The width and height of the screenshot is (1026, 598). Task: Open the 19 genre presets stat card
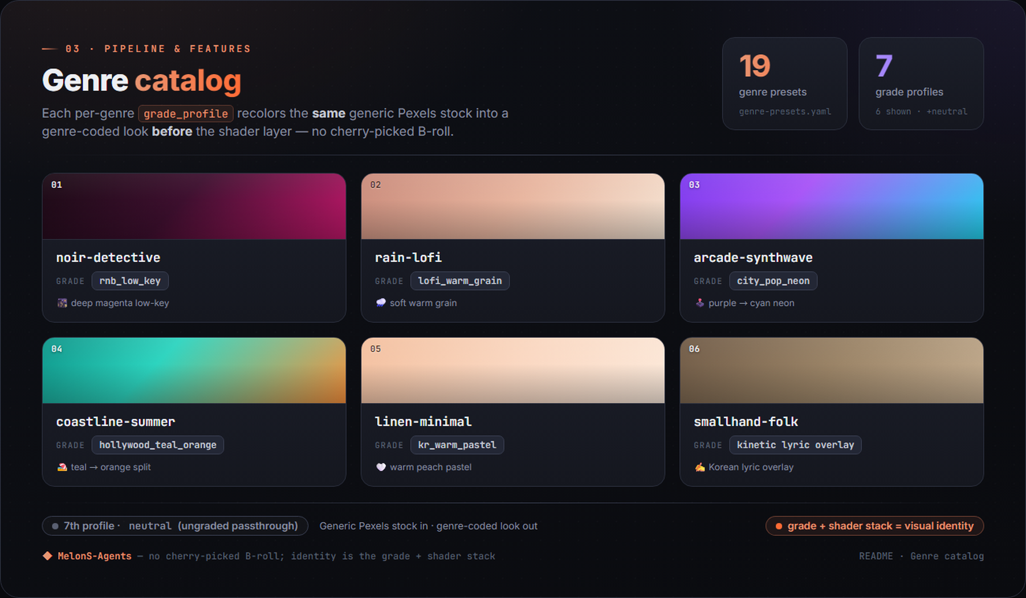[784, 84]
